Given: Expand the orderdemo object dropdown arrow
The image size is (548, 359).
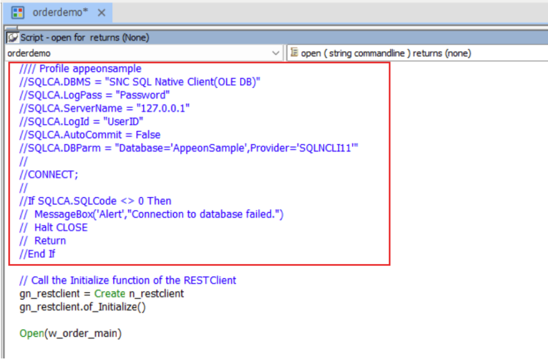Looking at the screenshot, I should click(x=276, y=53).
